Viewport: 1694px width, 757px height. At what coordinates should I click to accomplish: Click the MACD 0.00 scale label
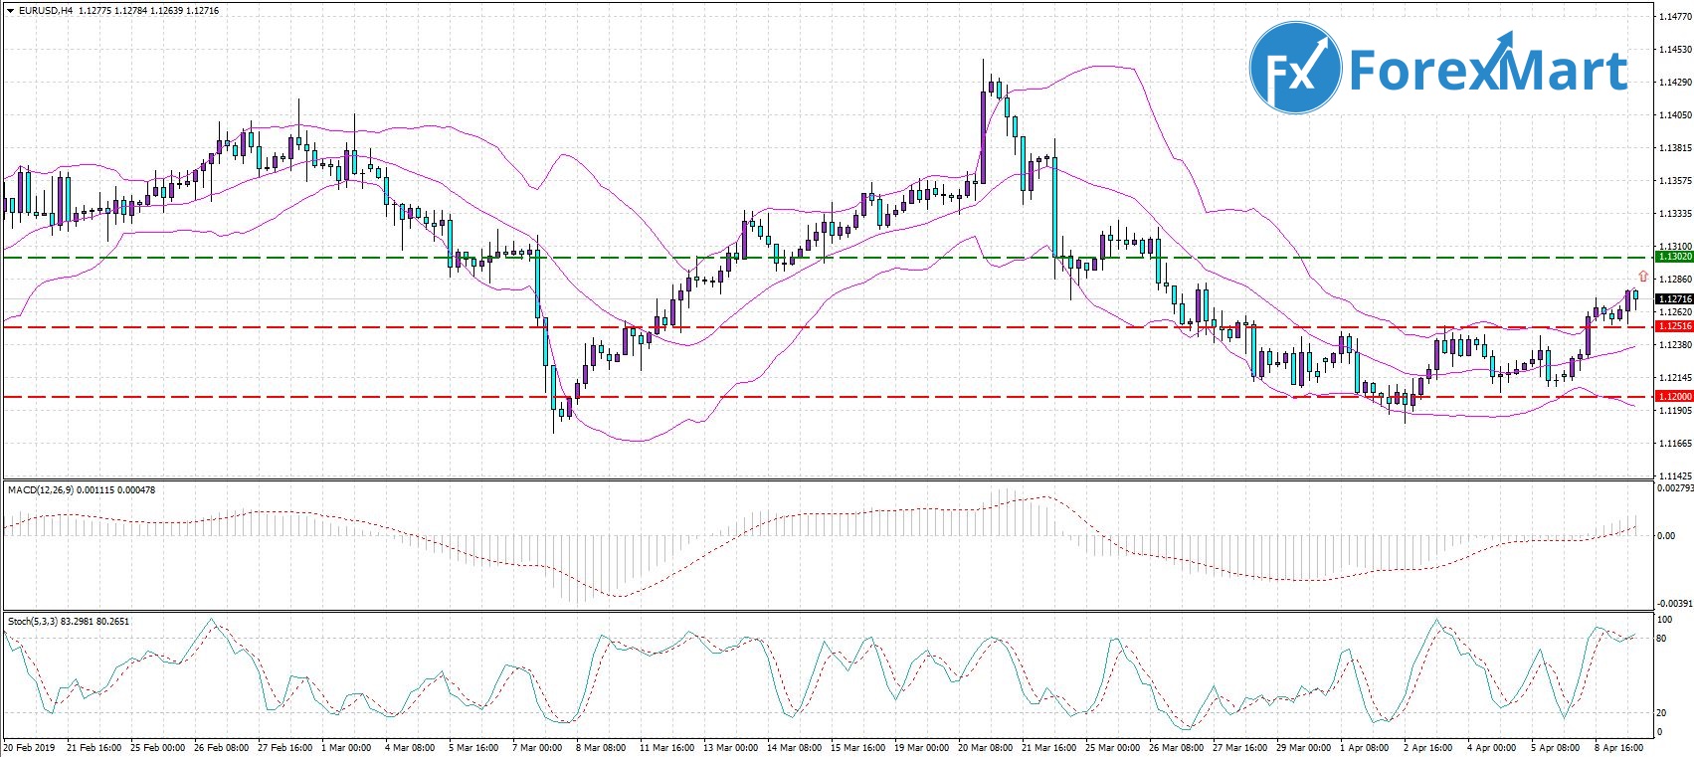1666,535
